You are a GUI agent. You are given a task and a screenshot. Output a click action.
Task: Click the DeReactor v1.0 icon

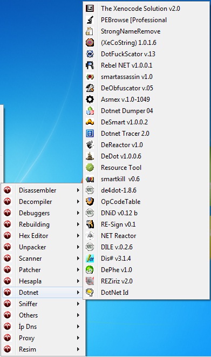[x=90, y=145]
